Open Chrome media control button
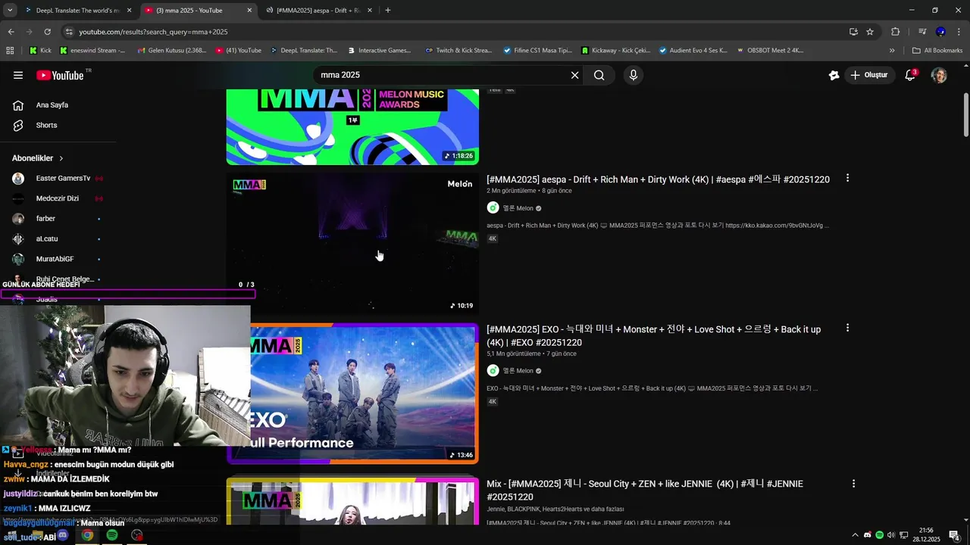Screen dimensions: 970x545 click(922, 32)
